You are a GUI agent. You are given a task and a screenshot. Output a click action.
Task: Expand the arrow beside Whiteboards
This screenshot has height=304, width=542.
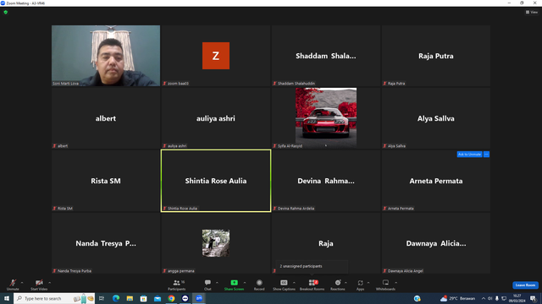[x=396, y=283]
